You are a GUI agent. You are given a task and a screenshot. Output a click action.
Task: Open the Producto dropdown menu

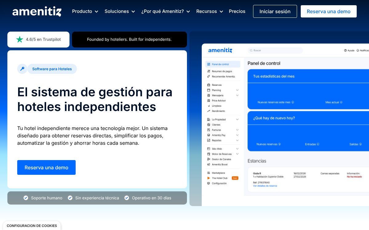coord(85,11)
